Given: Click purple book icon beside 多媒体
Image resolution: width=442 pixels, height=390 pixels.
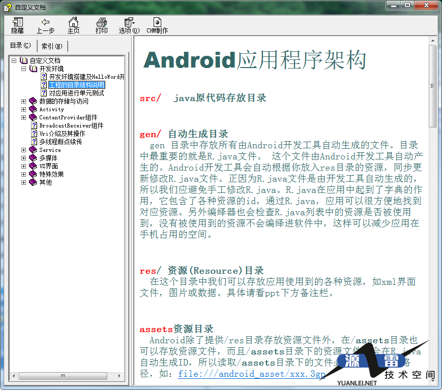Looking at the screenshot, I should [x=33, y=158].
